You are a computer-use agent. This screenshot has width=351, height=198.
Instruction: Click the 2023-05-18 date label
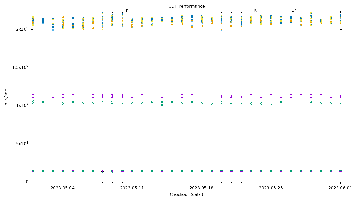[x=202, y=188]
